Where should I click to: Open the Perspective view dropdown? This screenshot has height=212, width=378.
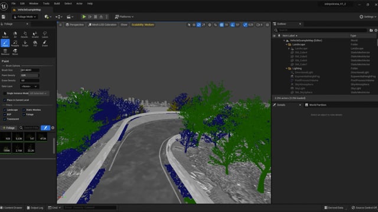point(75,25)
